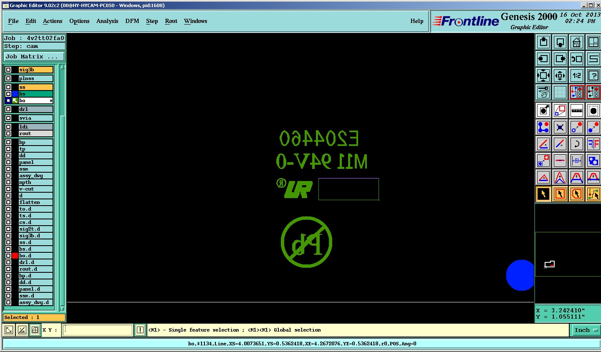
Task: Click the overview map thumbnail
Action: 568,254
